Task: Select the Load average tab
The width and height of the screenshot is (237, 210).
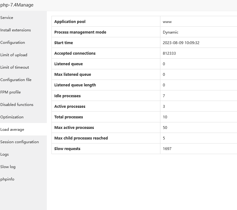Action: [12, 130]
